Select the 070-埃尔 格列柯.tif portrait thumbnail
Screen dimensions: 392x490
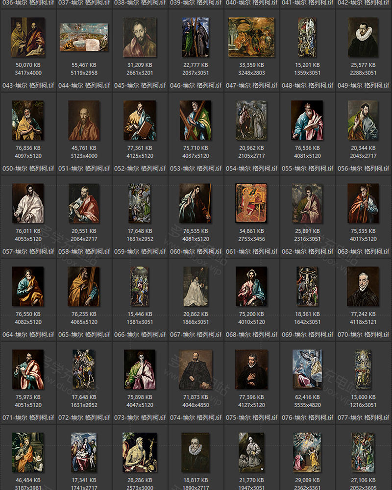(x=363, y=287)
